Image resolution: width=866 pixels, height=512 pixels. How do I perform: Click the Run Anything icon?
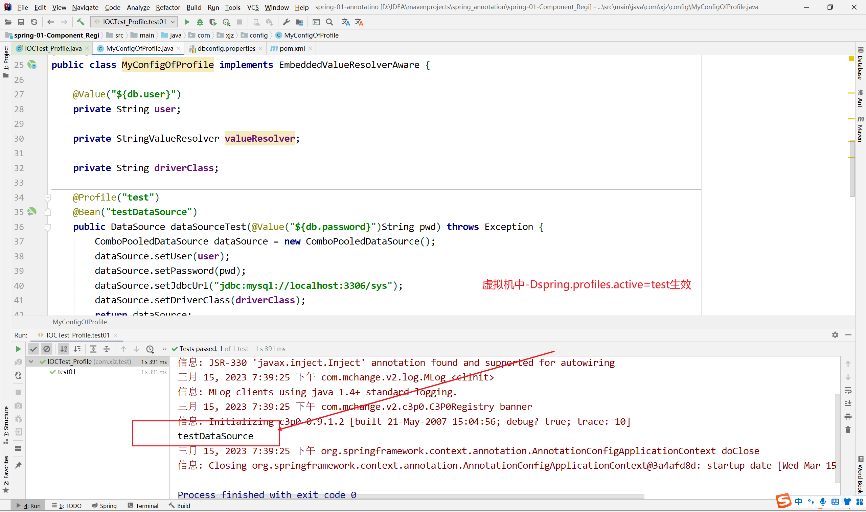click(x=316, y=22)
